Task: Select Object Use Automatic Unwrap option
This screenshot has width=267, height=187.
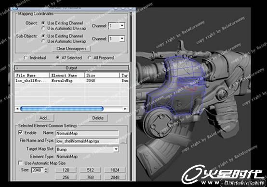Action: coord(43,28)
